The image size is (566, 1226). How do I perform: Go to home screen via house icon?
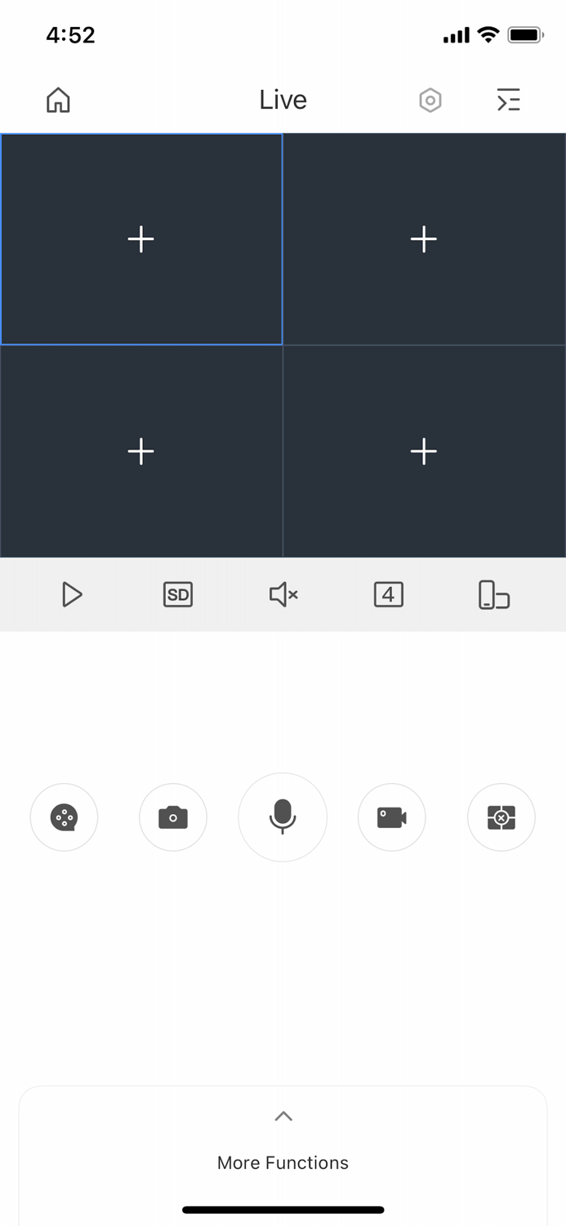click(57, 100)
